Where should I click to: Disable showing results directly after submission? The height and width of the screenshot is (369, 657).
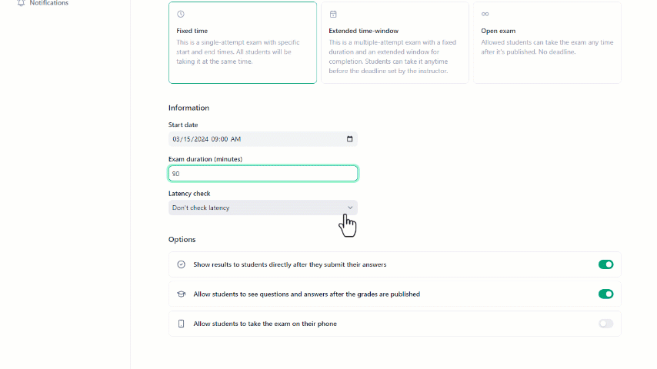click(605, 264)
